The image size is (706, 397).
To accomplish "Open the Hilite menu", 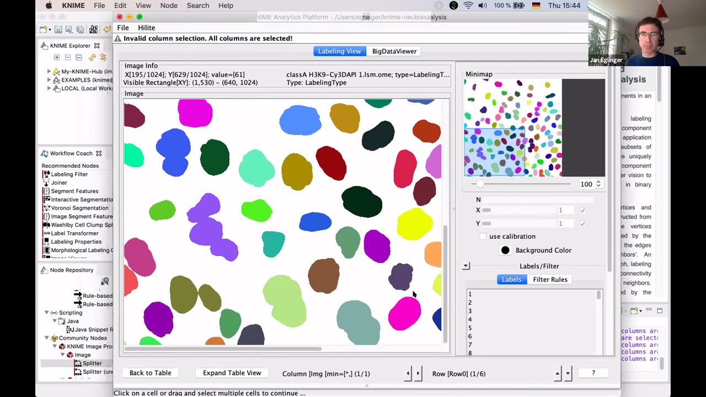I will [x=146, y=28].
